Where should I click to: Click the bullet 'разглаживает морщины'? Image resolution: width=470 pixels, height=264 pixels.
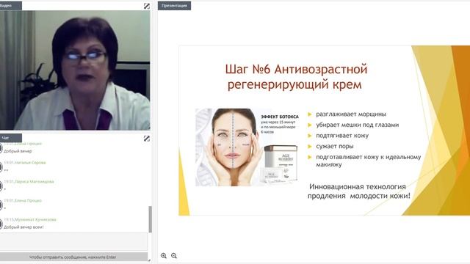point(351,114)
